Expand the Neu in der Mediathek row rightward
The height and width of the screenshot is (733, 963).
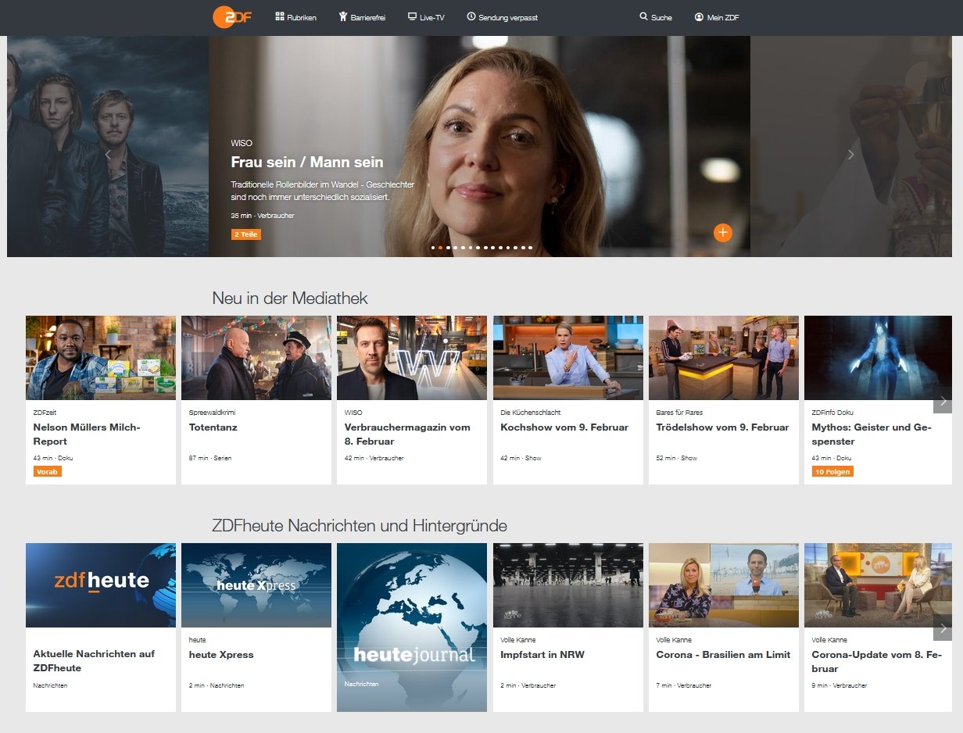[x=942, y=400]
